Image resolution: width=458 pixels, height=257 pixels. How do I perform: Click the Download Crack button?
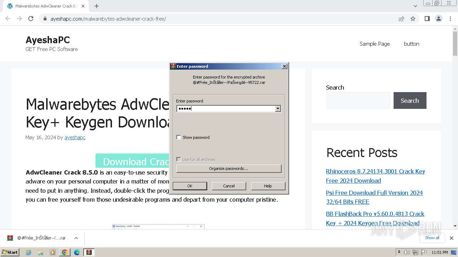132,161
